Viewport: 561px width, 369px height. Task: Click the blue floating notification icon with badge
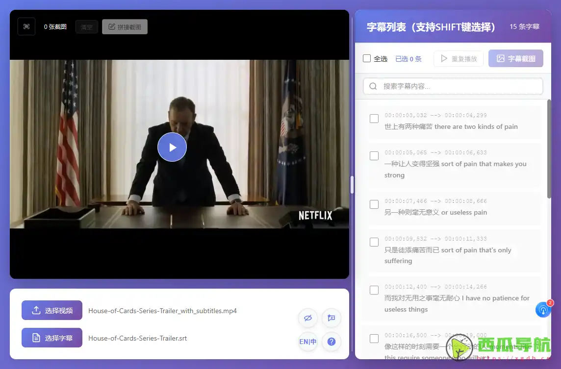point(543,310)
